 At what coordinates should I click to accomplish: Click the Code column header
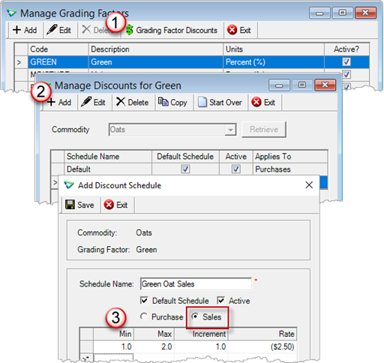tap(58, 49)
